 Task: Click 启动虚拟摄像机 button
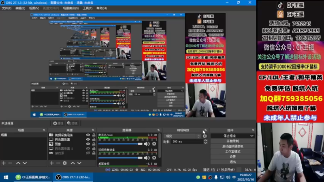[x=232, y=146]
